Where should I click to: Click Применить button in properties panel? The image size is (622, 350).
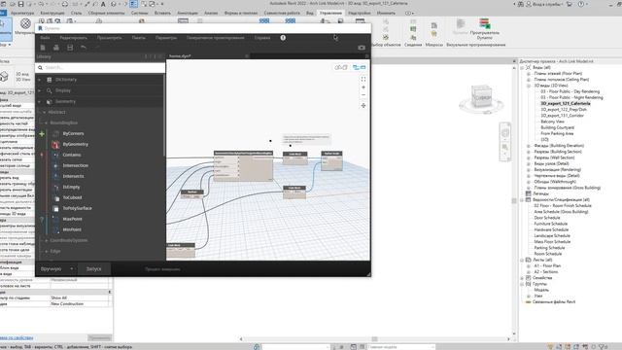pos(99,338)
